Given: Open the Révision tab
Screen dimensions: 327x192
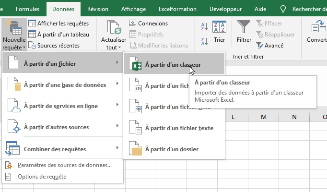Looking at the screenshot, I should pos(98,9).
